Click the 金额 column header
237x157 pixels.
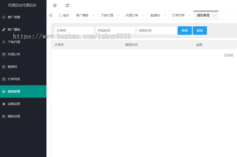(215, 45)
